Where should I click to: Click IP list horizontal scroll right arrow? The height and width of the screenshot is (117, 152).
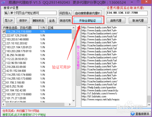coord(70,104)
